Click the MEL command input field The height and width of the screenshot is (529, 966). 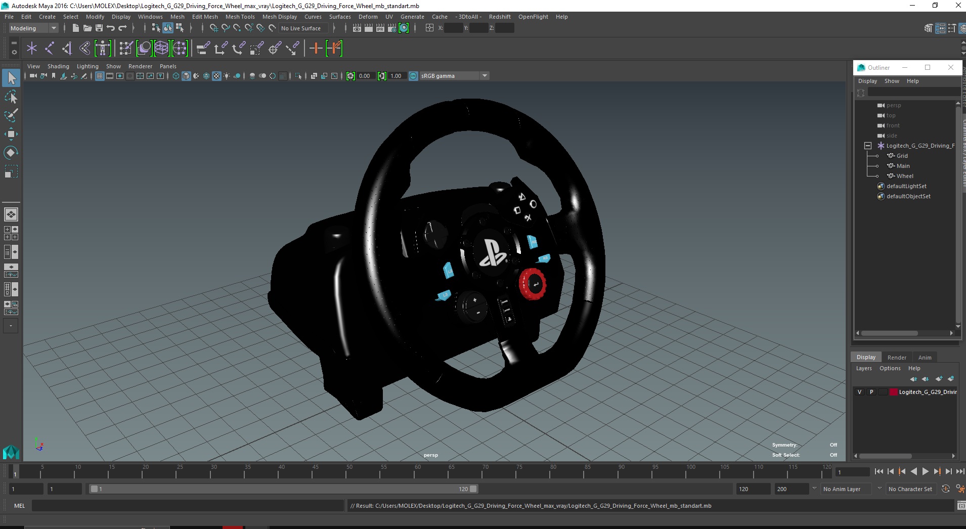click(188, 505)
